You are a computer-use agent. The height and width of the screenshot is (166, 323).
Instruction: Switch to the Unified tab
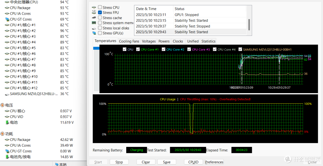pyautogui.click(x=193, y=41)
